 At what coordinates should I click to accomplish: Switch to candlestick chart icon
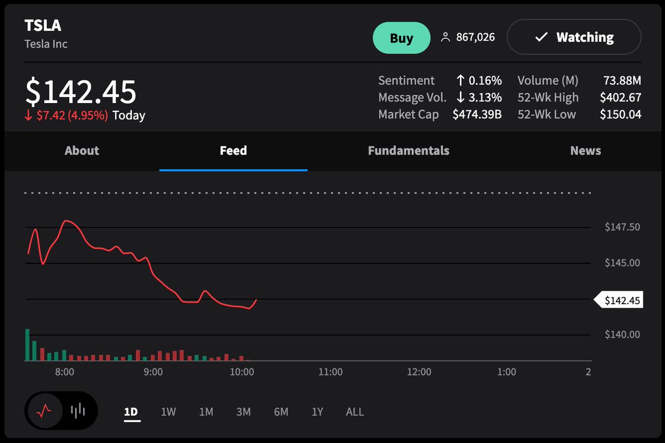tap(78, 411)
